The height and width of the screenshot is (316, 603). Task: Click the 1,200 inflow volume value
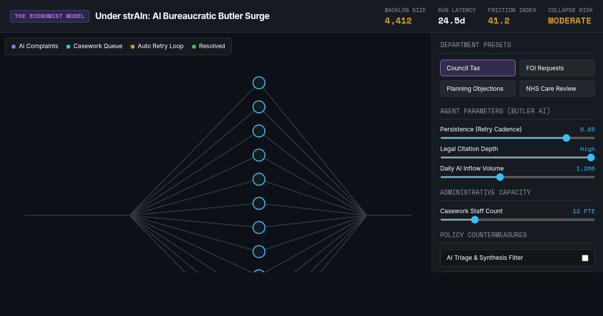click(585, 169)
